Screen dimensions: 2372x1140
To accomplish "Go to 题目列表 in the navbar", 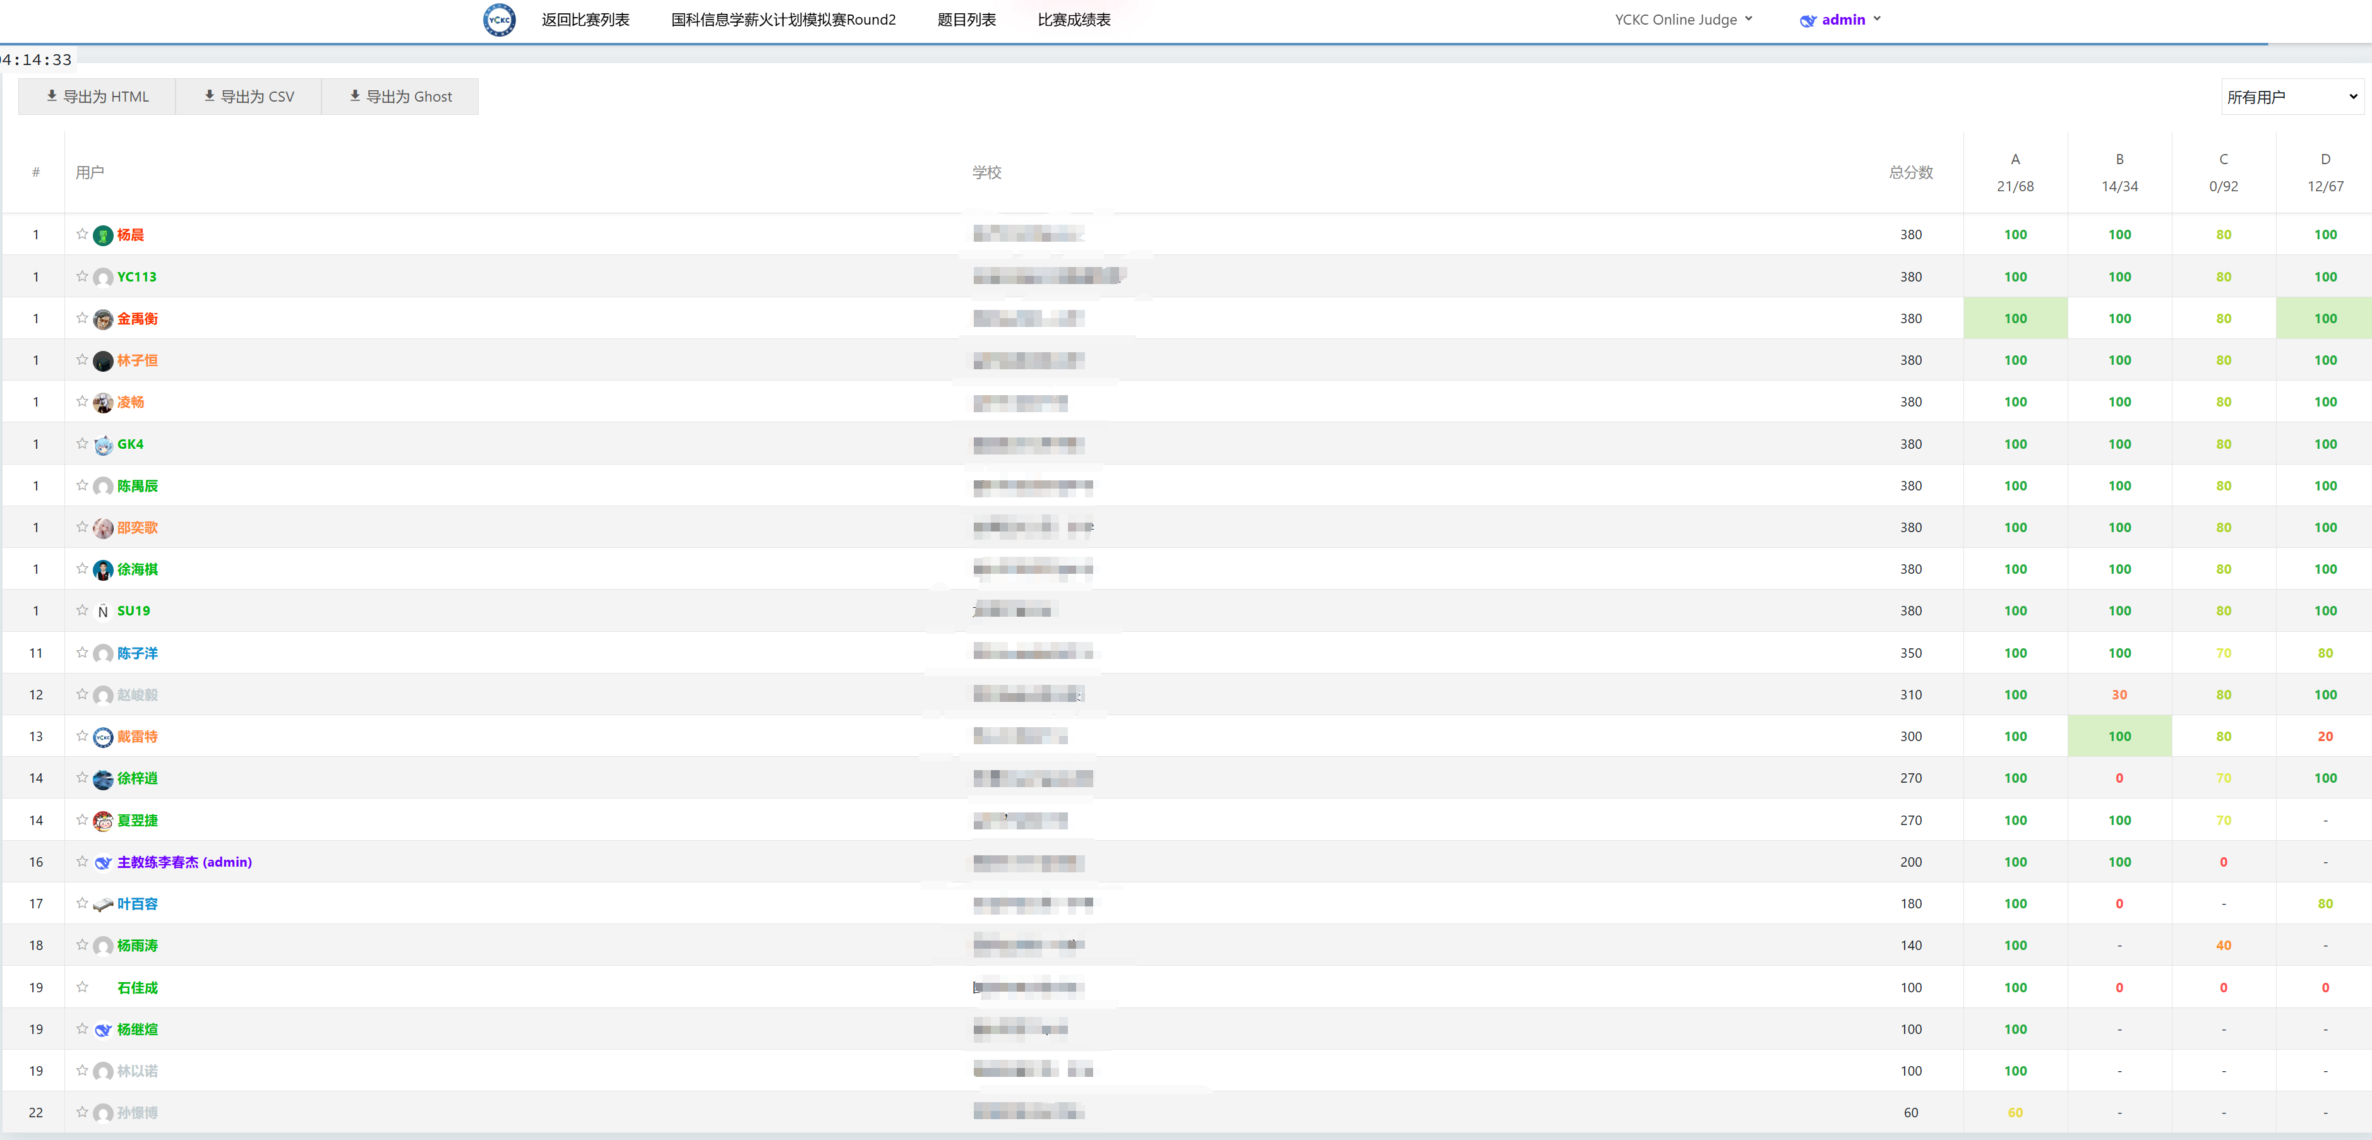I will point(966,20).
